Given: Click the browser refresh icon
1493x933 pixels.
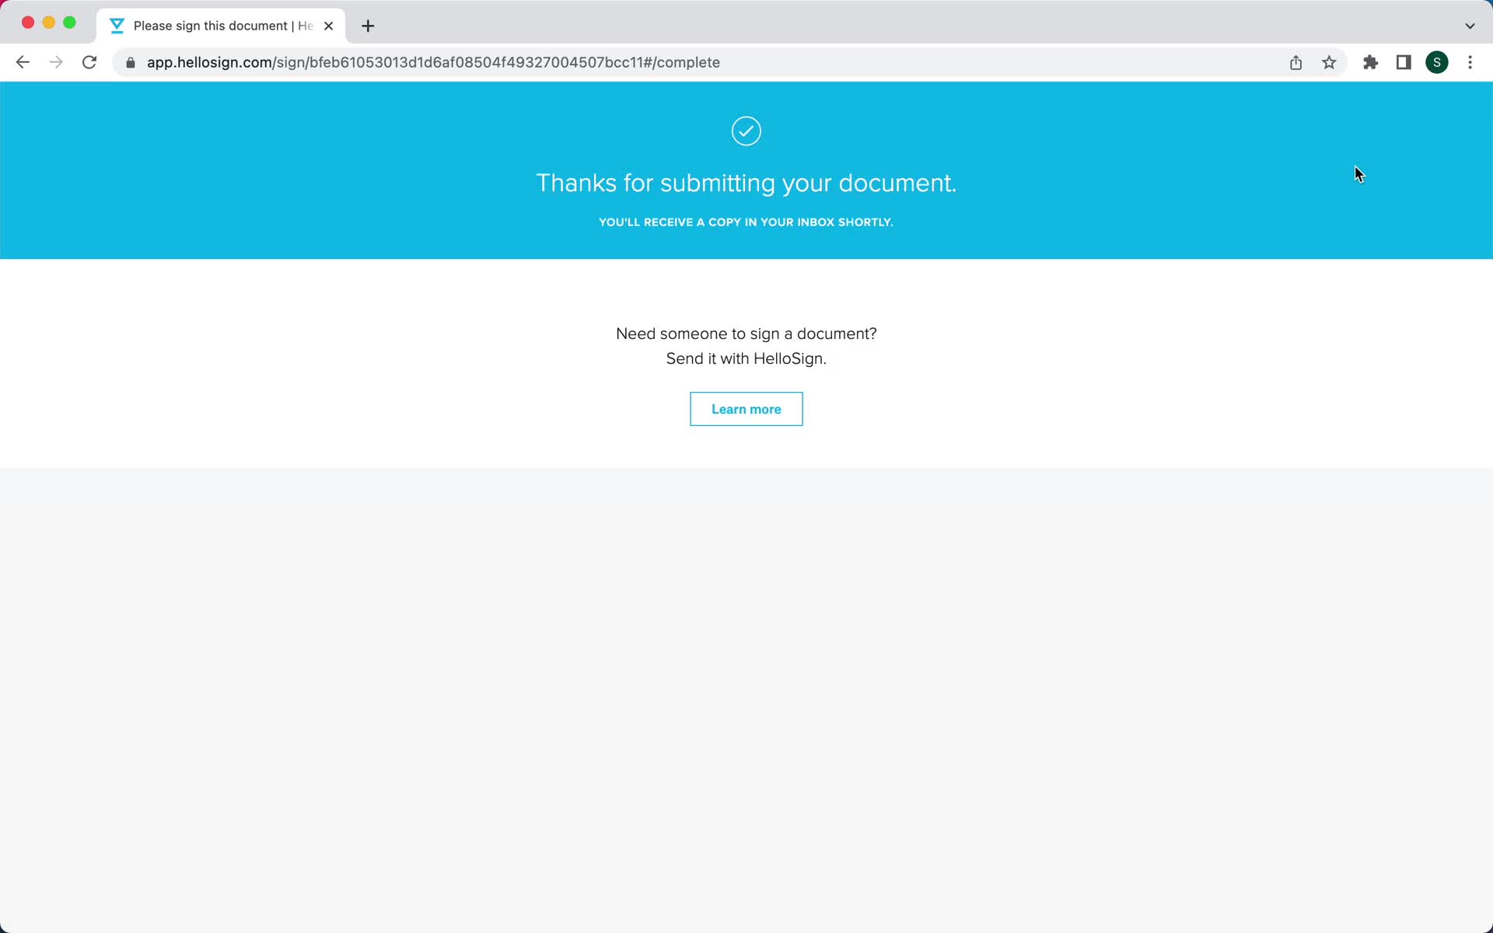Looking at the screenshot, I should click(x=89, y=62).
